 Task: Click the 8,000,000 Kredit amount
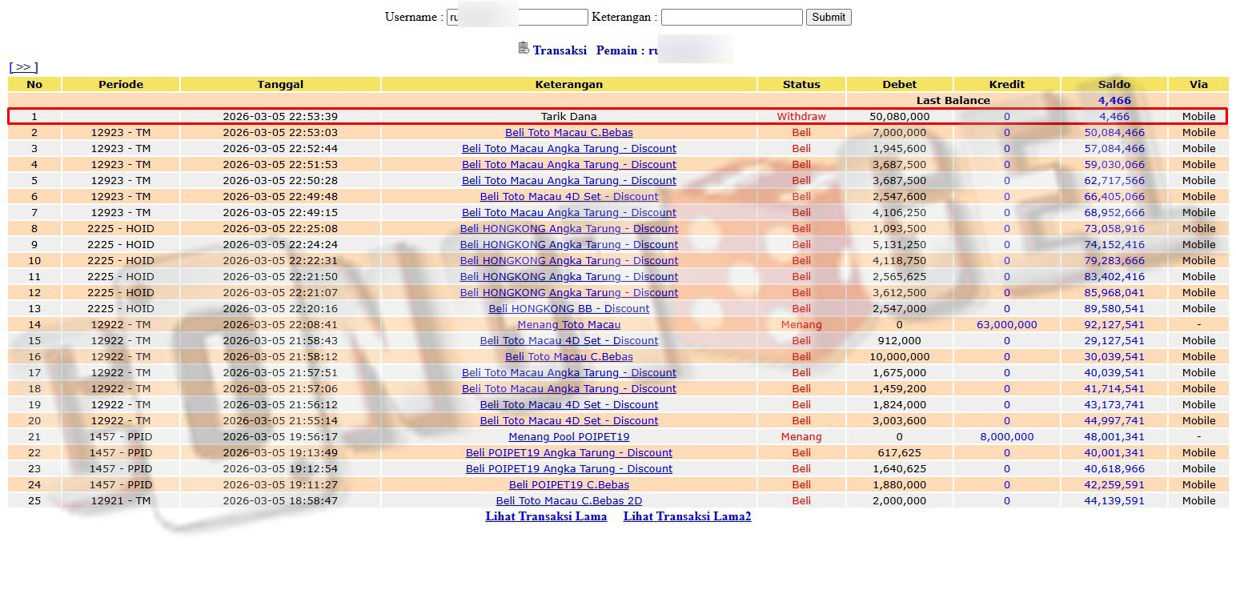point(1006,436)
